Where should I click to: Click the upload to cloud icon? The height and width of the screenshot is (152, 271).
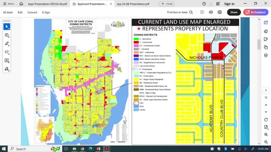tap(211, 12)
